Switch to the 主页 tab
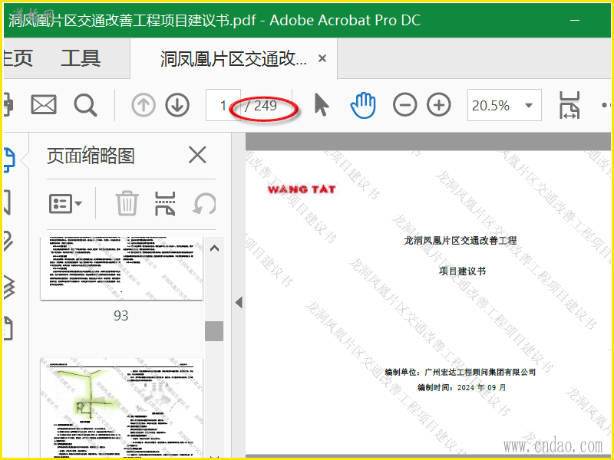 18,58
